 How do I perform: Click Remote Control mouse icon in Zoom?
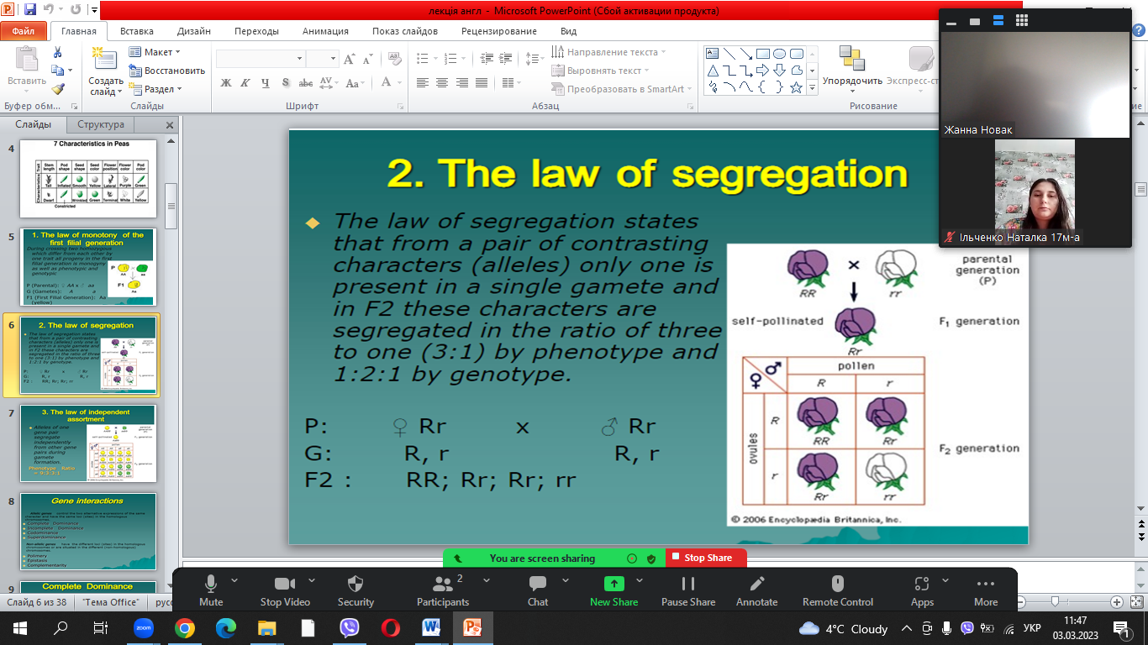[837, 590]
